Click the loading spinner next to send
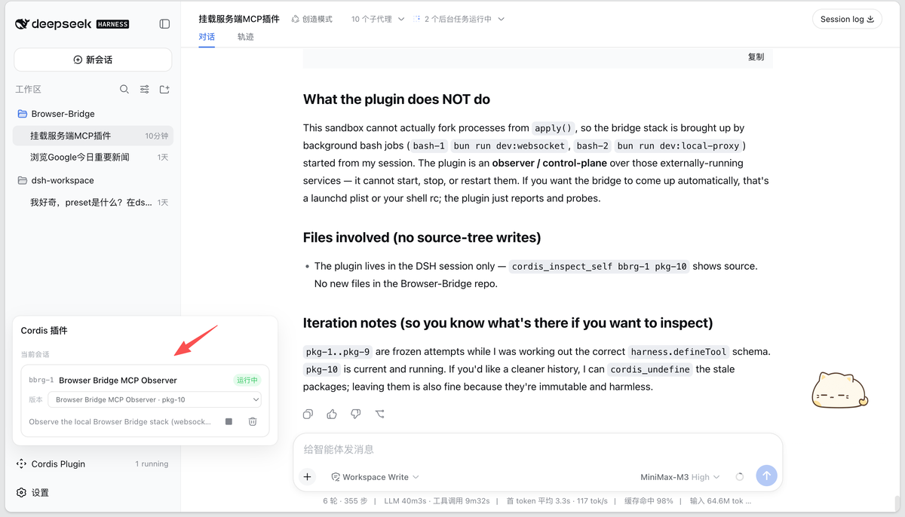 (x=739, y=477)
